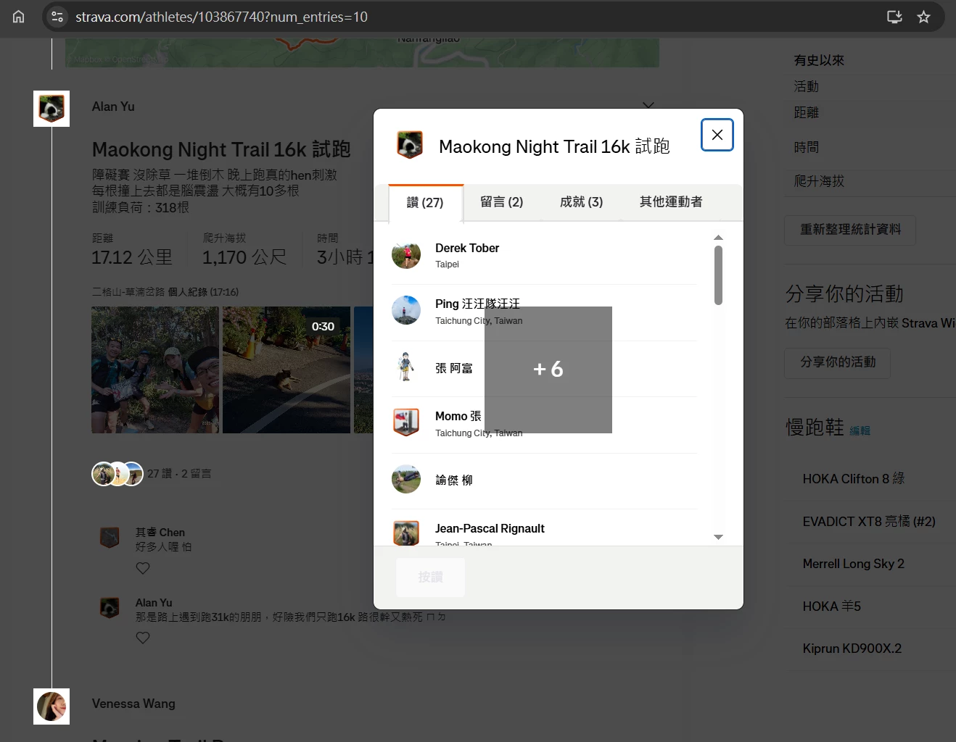Click the install app icon in address bar
Viewport: 956px width, 742px height.
(x=894, y=17)
